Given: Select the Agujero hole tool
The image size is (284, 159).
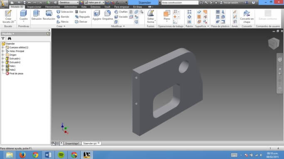Looking at the screenshot, I should (97, 14).
